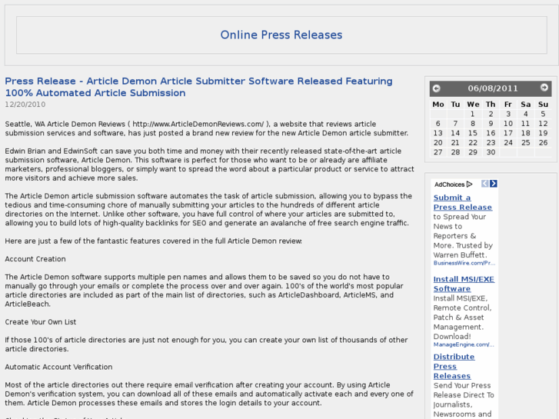Go to previous month in calendar
The height and width of the screenshot is (419, 559).
(436, 88)
